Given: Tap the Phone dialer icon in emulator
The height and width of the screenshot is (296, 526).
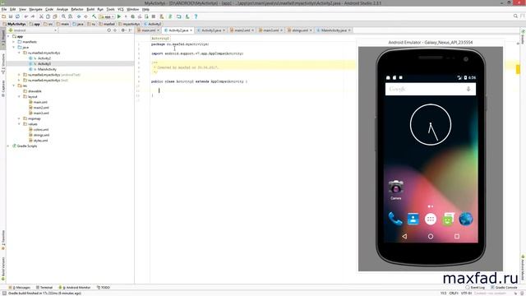Looking at the screenshot, I should tap(395, 219).
